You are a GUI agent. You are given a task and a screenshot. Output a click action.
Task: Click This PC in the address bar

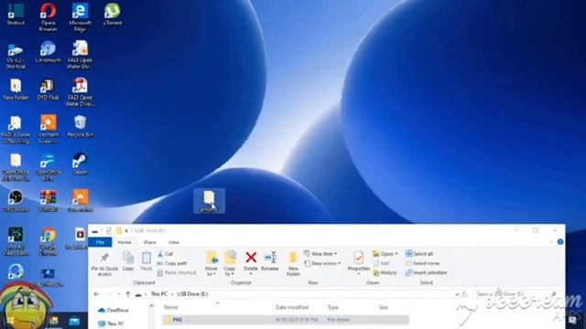point(158,294)
